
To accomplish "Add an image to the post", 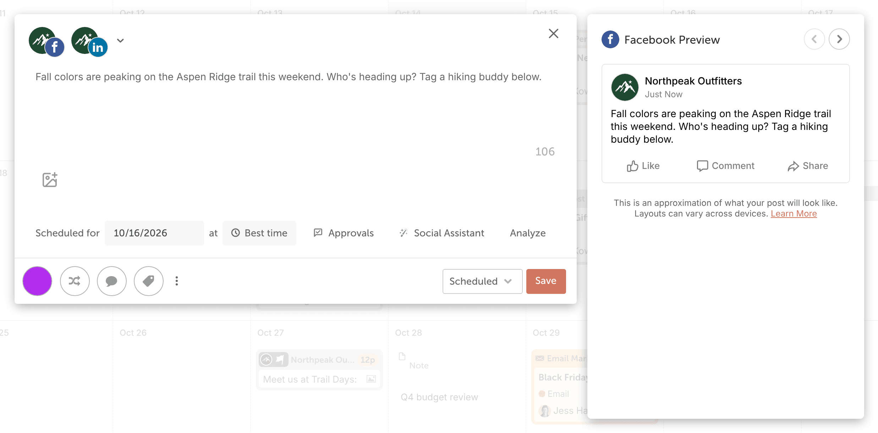I will click(50, 180).
